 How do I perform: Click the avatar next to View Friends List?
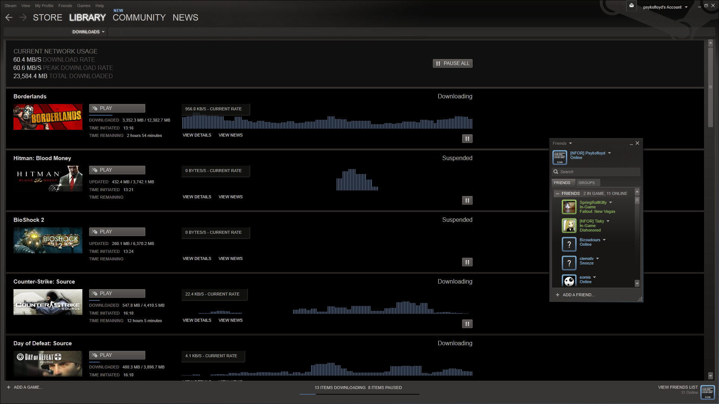point(707,392)
